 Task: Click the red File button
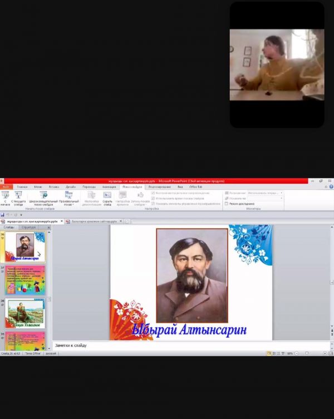6,187
